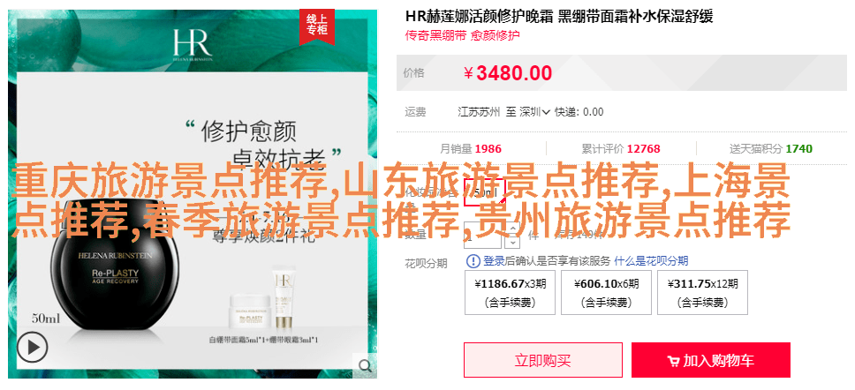Increase quantity with the up arrow
This screenshot has height=390, width=855.
513,228
